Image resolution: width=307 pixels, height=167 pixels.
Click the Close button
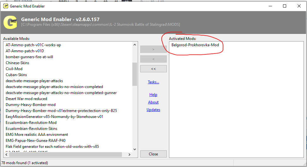(153, 154)
